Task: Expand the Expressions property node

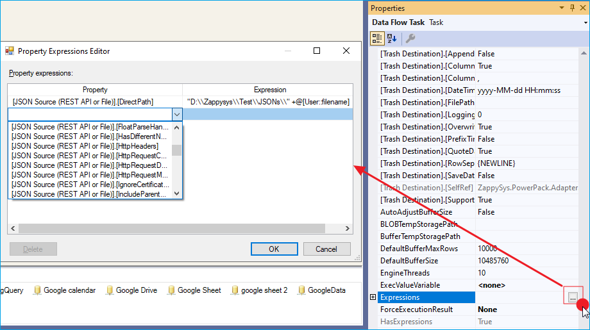Action: pos(373,297)
